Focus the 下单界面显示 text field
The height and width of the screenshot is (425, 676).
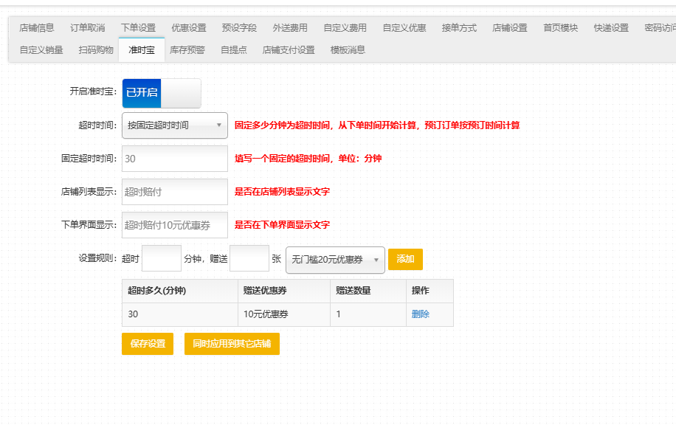click(174, 225)
